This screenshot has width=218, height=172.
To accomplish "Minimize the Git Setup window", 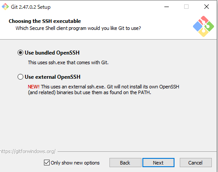I will coord(167,7).
